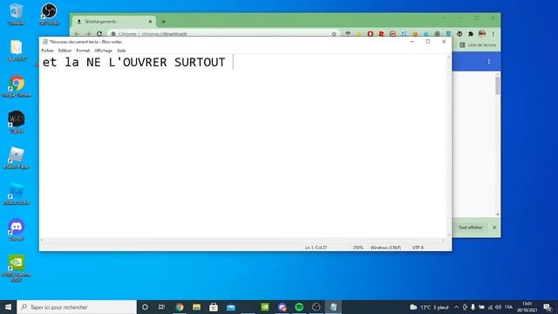Open the Affichage menu in Notepad

[103, 51]
